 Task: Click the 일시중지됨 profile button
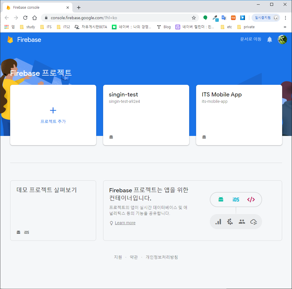point(266,18)
